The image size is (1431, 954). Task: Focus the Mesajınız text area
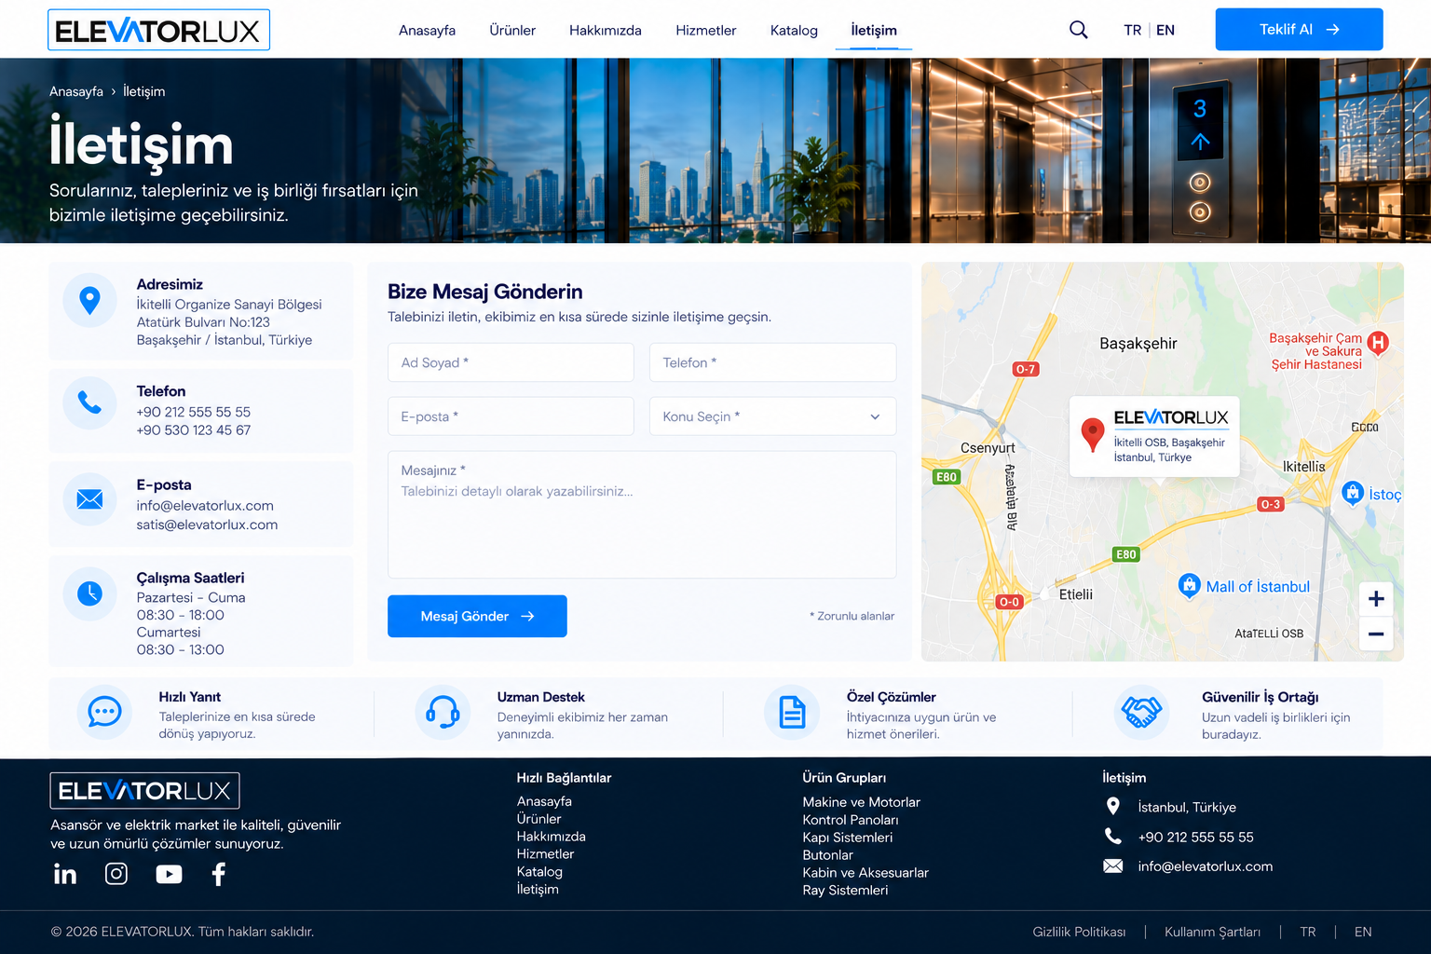(x=642, y=514)
